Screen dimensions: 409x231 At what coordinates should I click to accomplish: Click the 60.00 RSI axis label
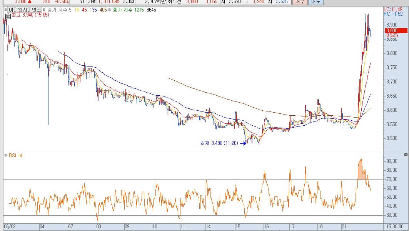(392, 188)
